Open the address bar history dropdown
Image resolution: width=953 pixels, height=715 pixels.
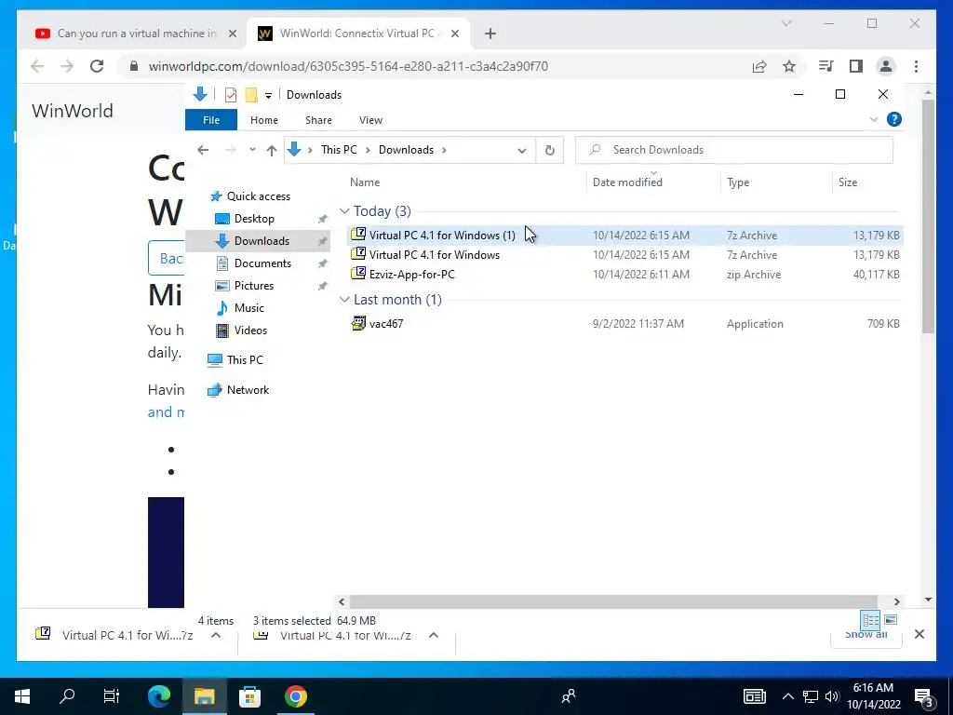521,150
